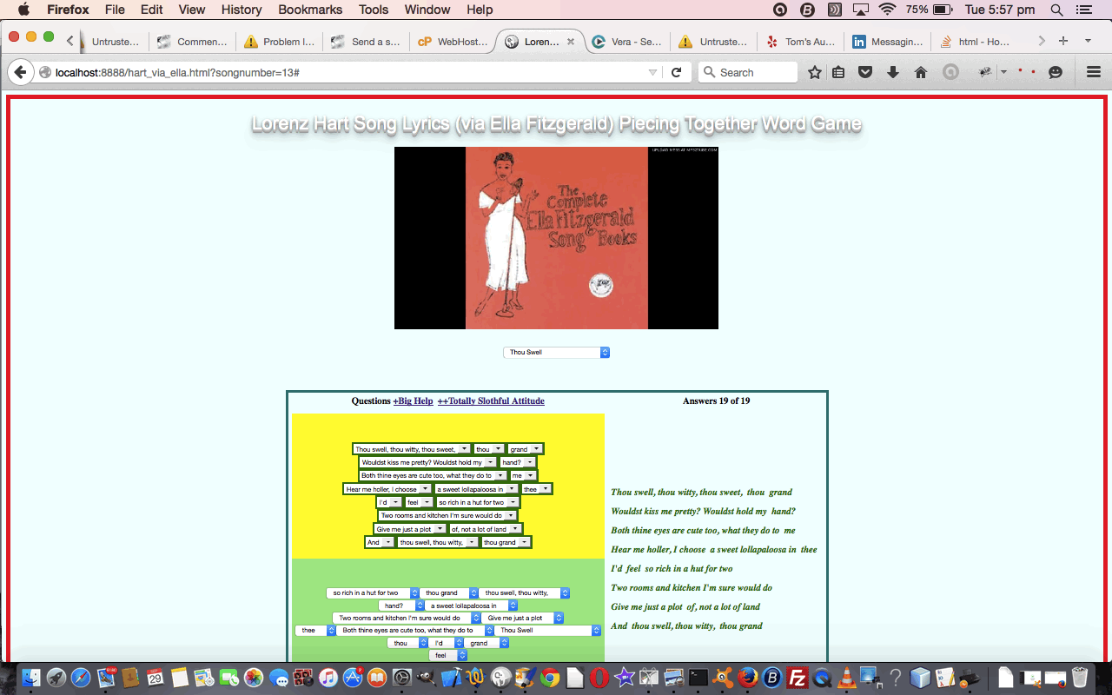Screen dimensions: 1112x695
Task: Bookmark this page with the star icon
Action: click(x=815, y=73)
